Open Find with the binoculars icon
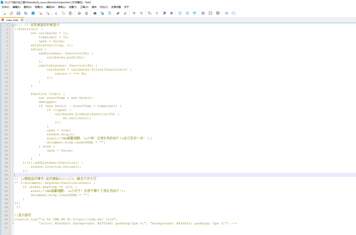Viewport: 356px width, 235px height. coord(95,13)
